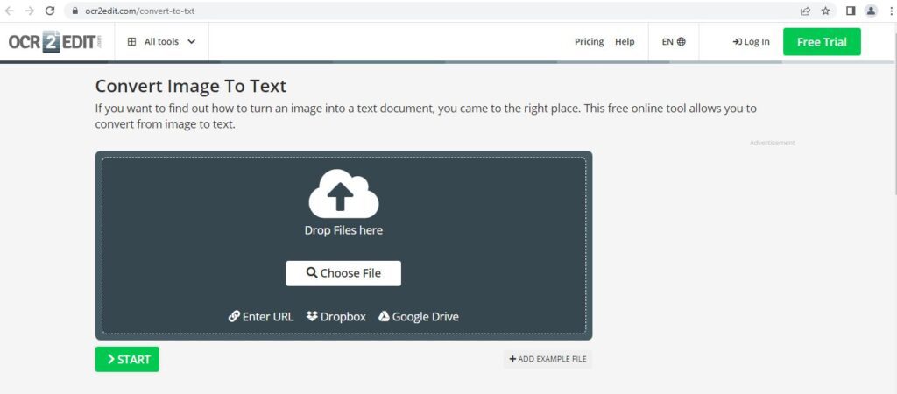897x394 pixels.
Task: Bookmark this page with the star icon
Action: [x=825, y=11]
